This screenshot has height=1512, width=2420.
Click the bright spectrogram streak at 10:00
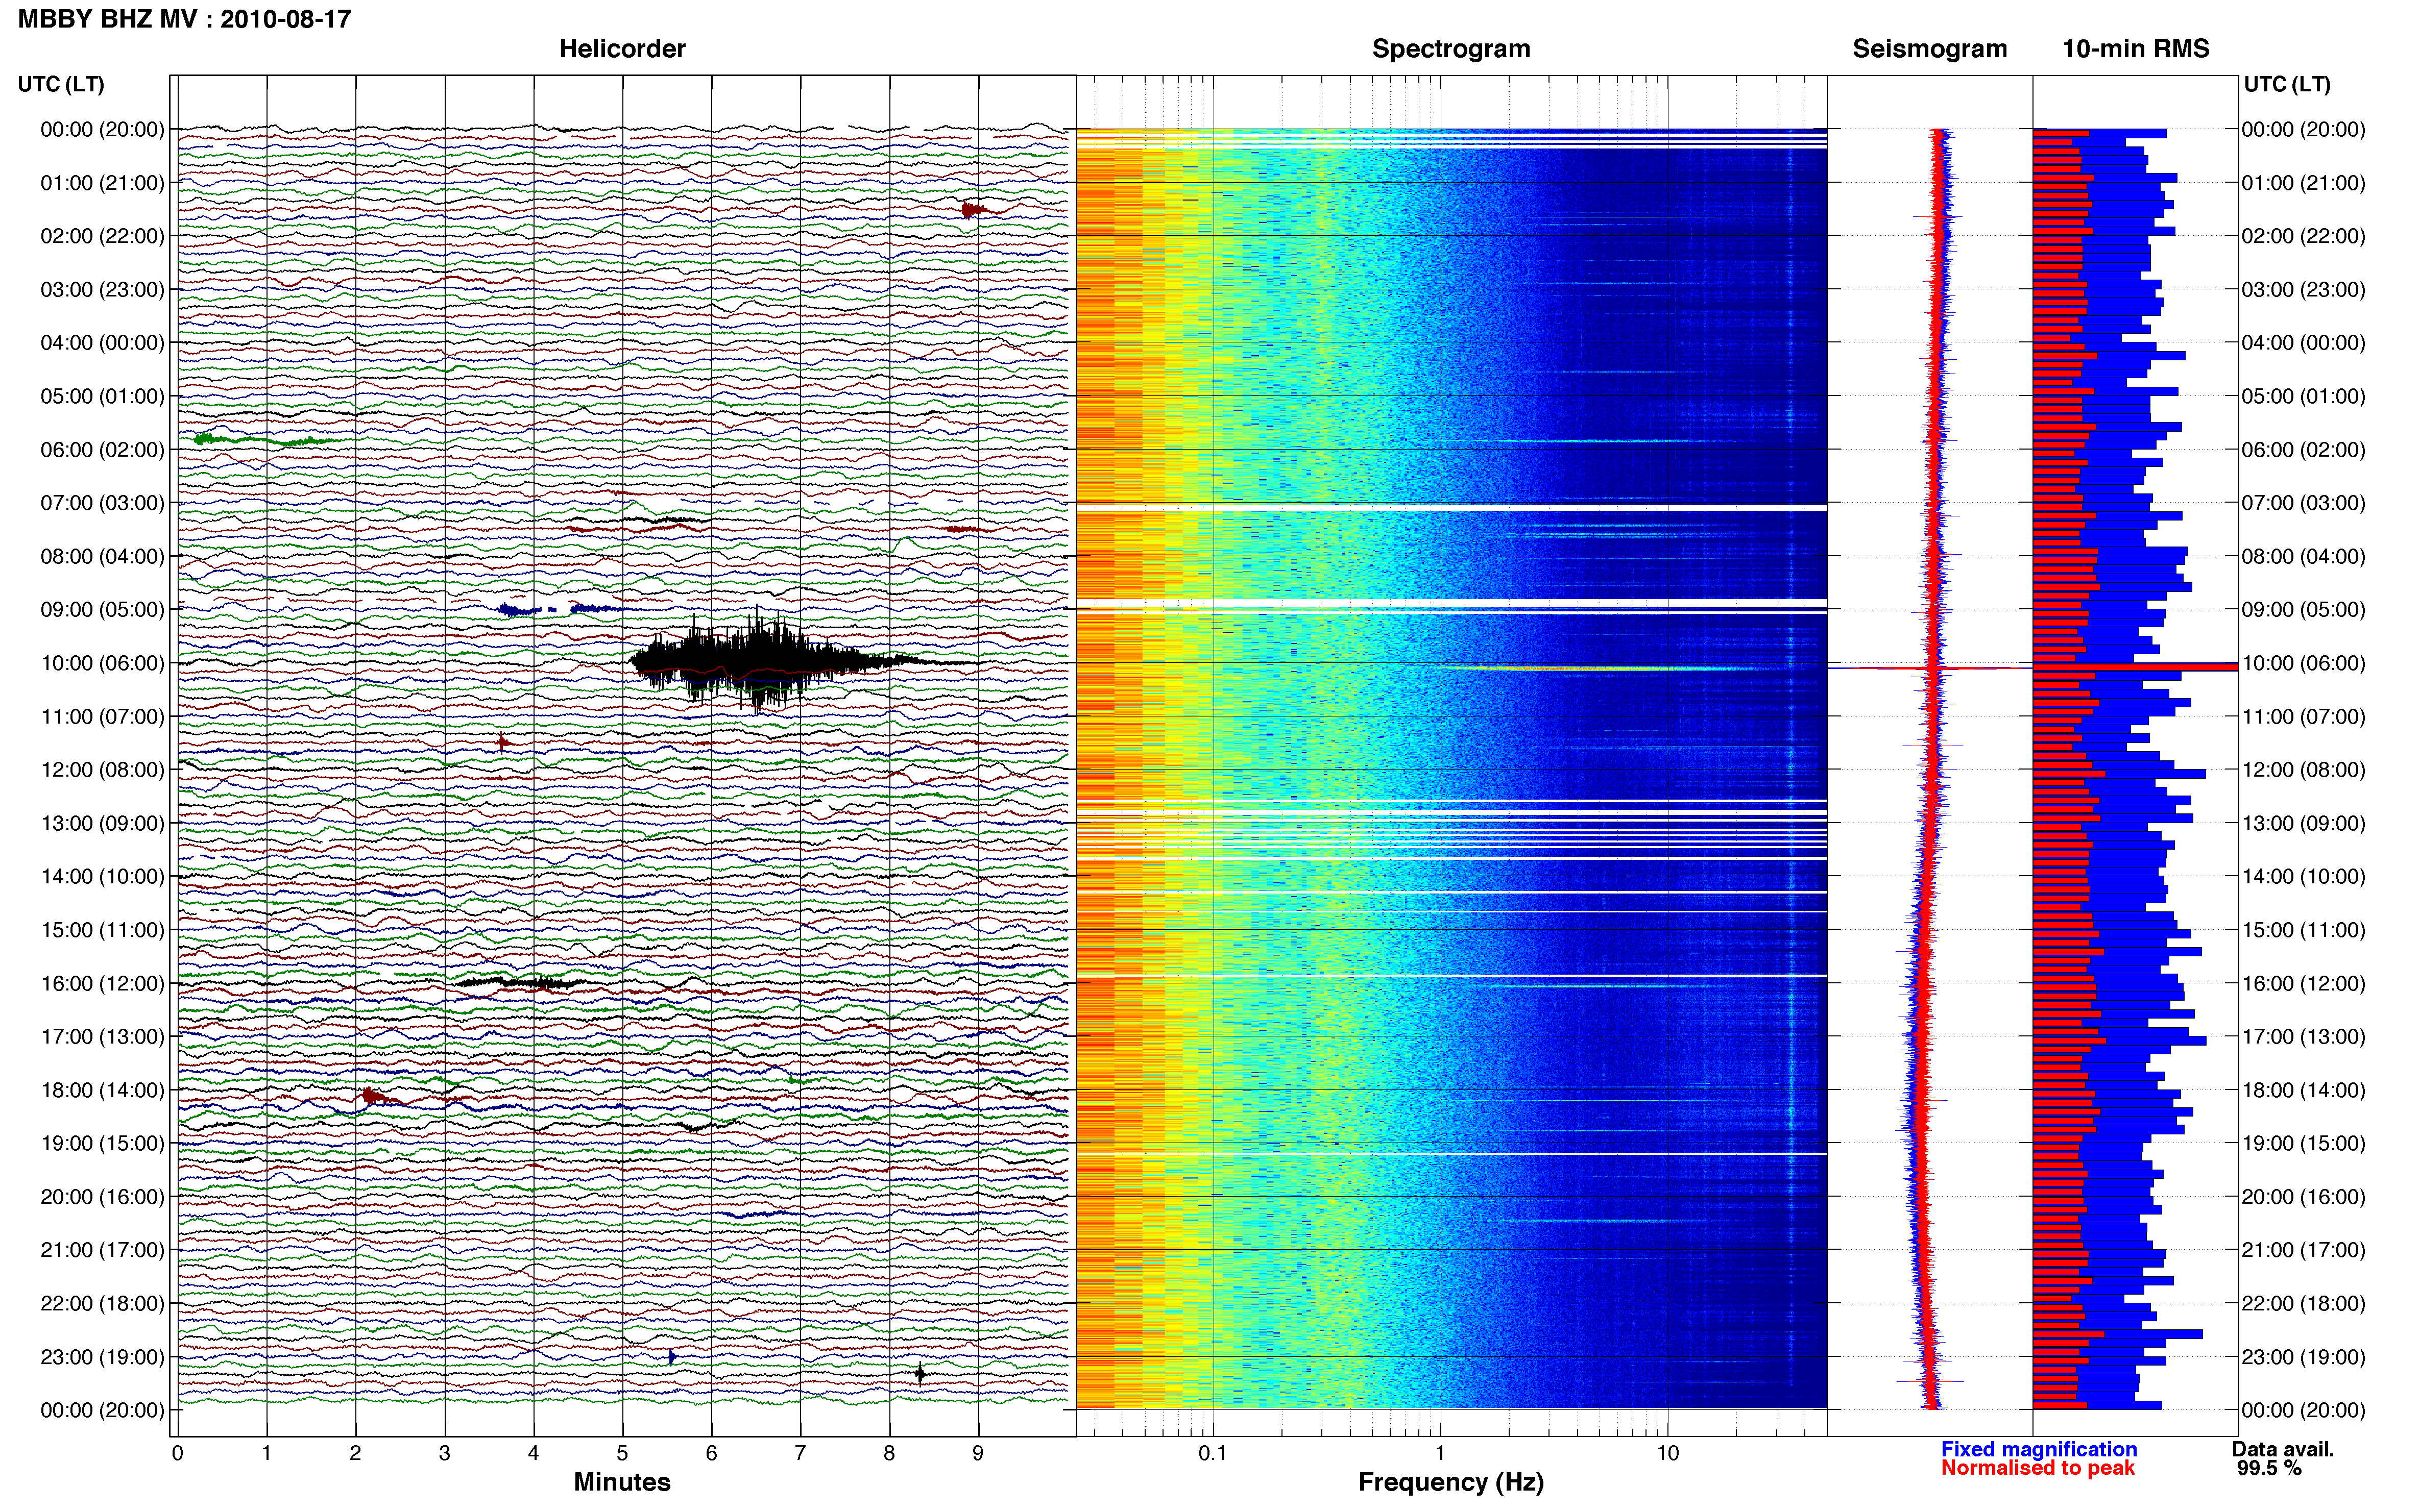1601,668
